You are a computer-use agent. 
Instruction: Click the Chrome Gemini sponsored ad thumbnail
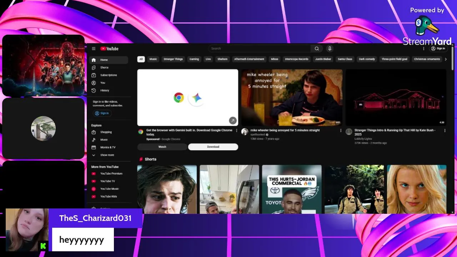tap(188, 97)
